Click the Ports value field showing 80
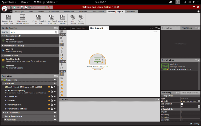 189,107
